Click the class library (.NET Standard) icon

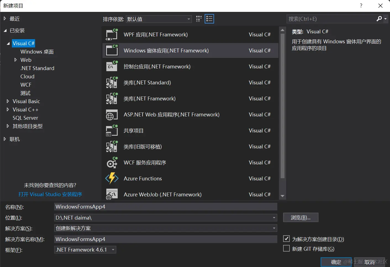pos(112,82)
